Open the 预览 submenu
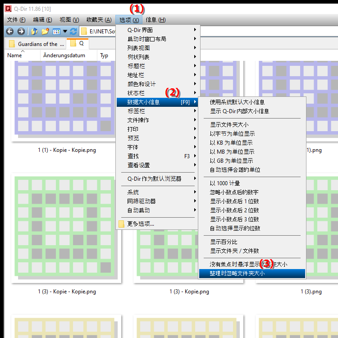 pyautogui.click(x=157, y=138)
